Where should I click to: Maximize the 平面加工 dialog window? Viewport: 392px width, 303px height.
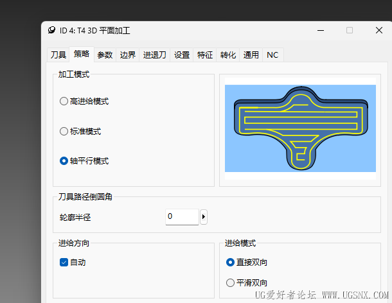coord(350,30)
